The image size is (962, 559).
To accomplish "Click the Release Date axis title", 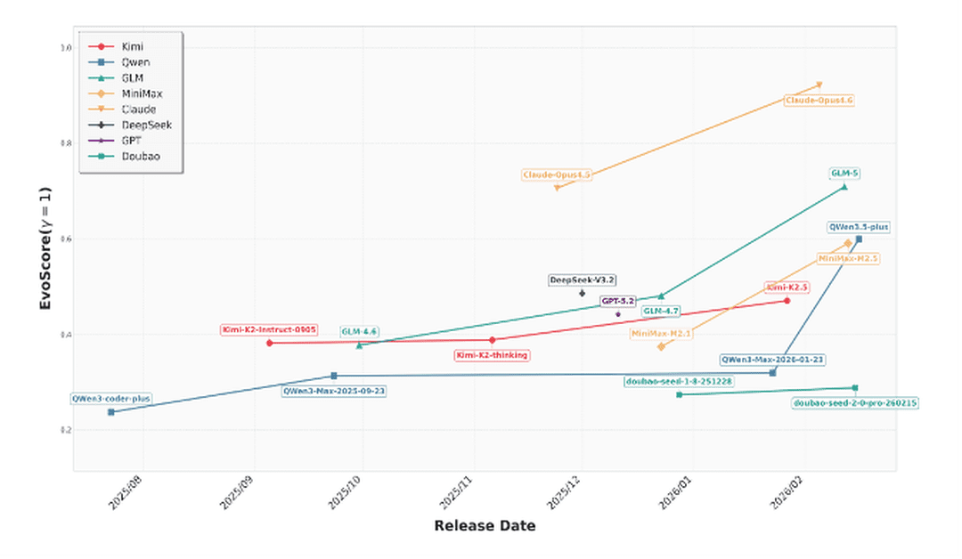I will coord(485,526).
